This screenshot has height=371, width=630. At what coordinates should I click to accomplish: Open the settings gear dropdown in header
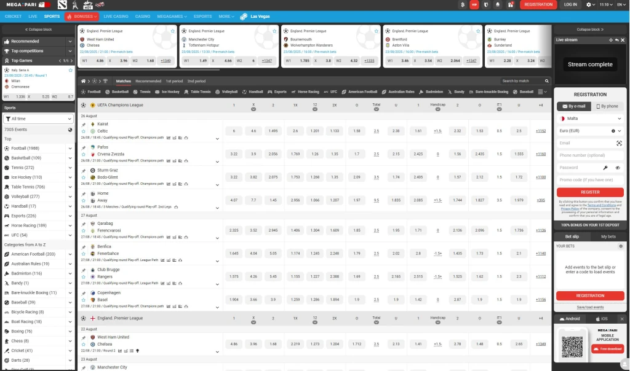590,5
